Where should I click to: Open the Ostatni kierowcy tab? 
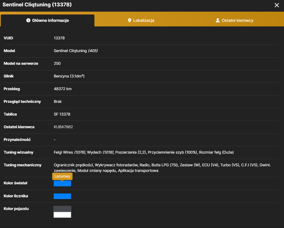(235, 20)
